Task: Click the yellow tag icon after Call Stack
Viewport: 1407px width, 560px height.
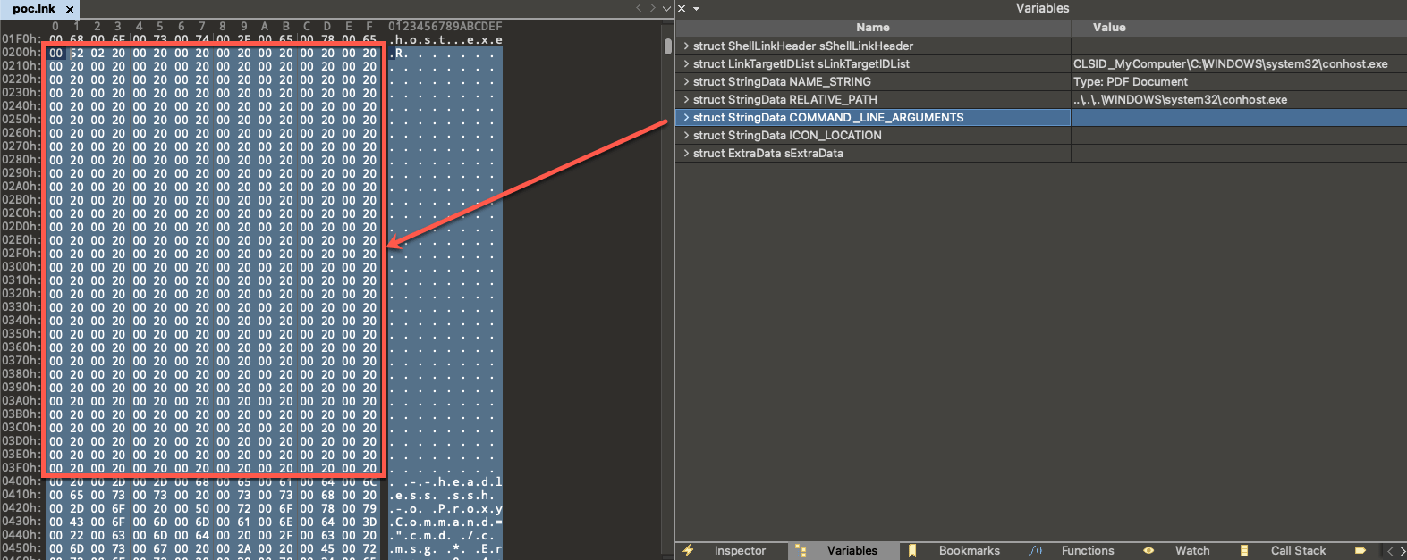Action: tap(1360, 551)
